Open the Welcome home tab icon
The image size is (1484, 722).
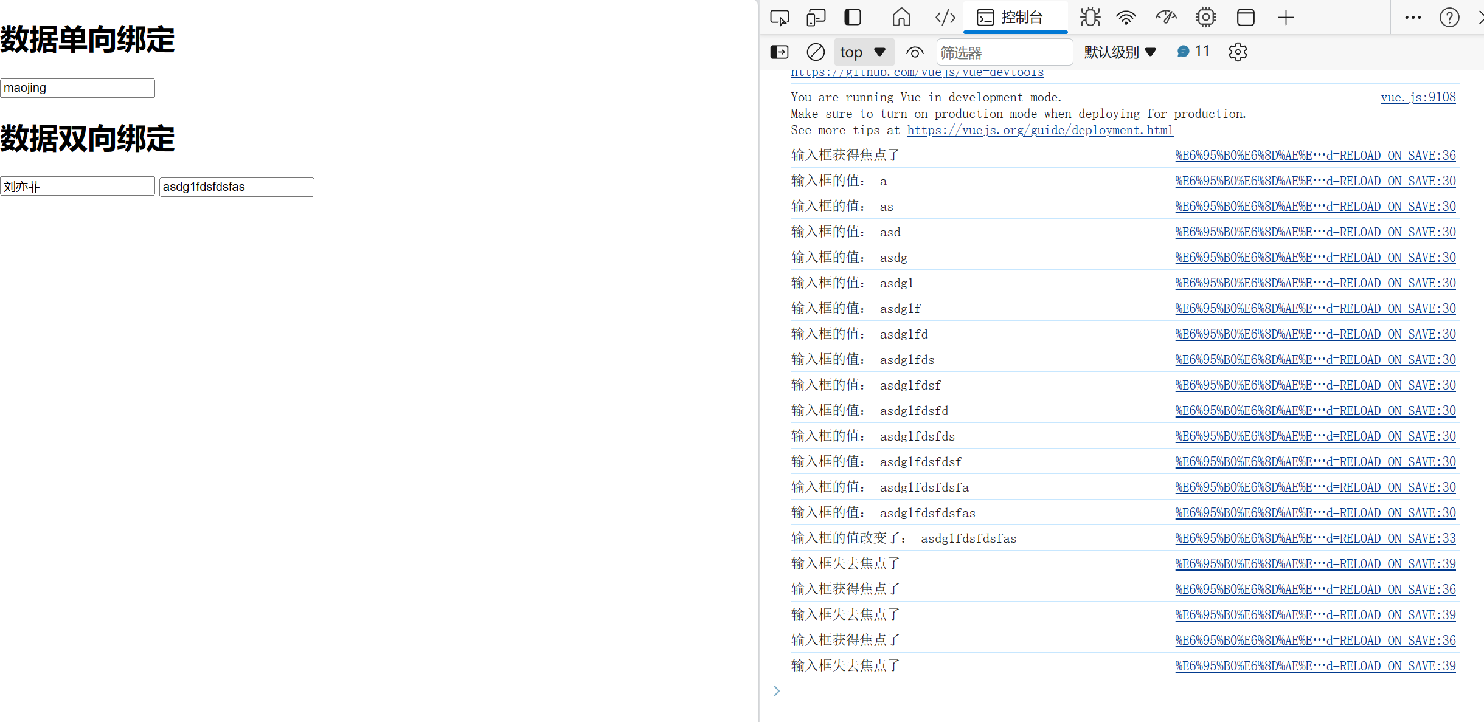[901, 18]
